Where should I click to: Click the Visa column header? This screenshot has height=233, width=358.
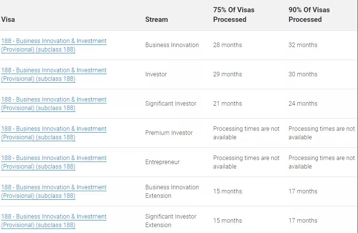tap(8, 19)
